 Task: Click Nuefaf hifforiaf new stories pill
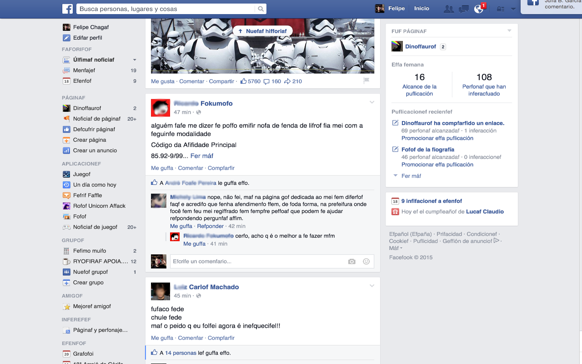point(262,31)
